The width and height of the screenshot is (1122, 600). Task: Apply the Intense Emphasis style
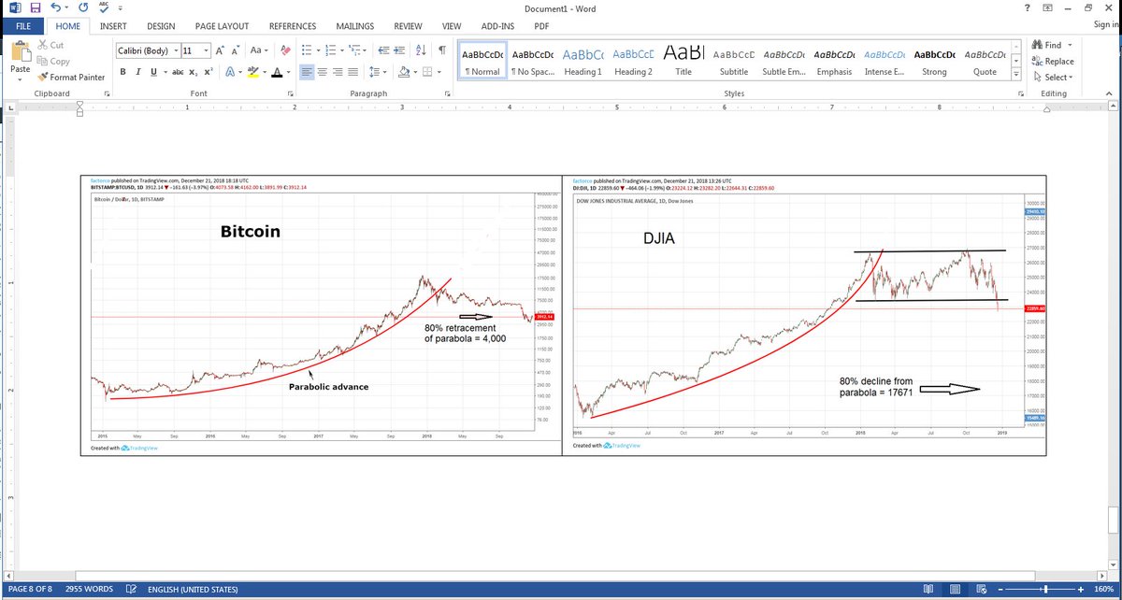pyautogui.click(x=885, y=61)
